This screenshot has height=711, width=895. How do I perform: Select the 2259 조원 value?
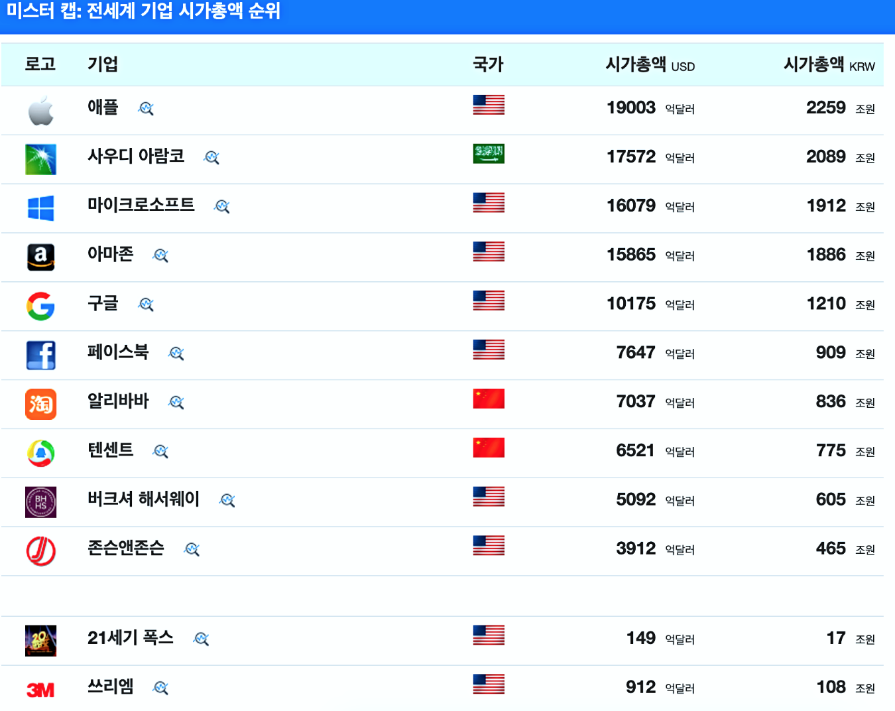[x=841, y=107]
